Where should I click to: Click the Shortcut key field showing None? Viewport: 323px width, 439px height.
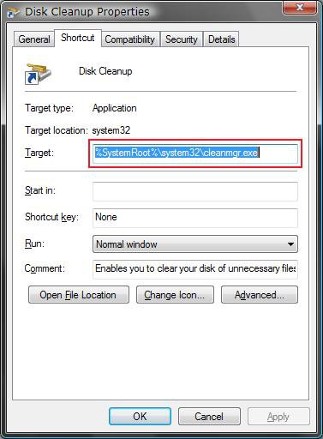[x=195, y=218]
